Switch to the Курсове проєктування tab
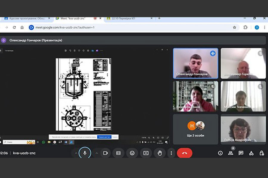The image size is (268, 178). pos(27,18)
